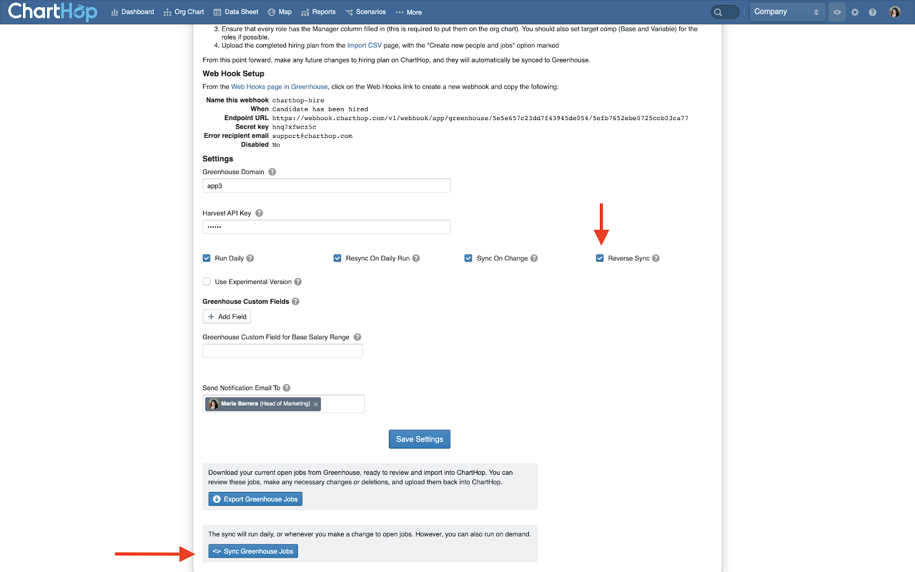Open the help question mark in header
915x572 pixels.
873,12
